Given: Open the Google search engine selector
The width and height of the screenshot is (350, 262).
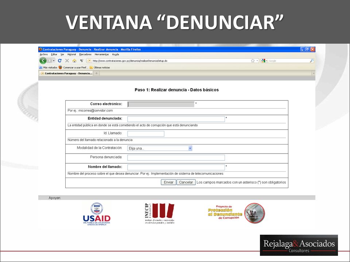Looking at the screenshot, I should [x=264, y=61].
